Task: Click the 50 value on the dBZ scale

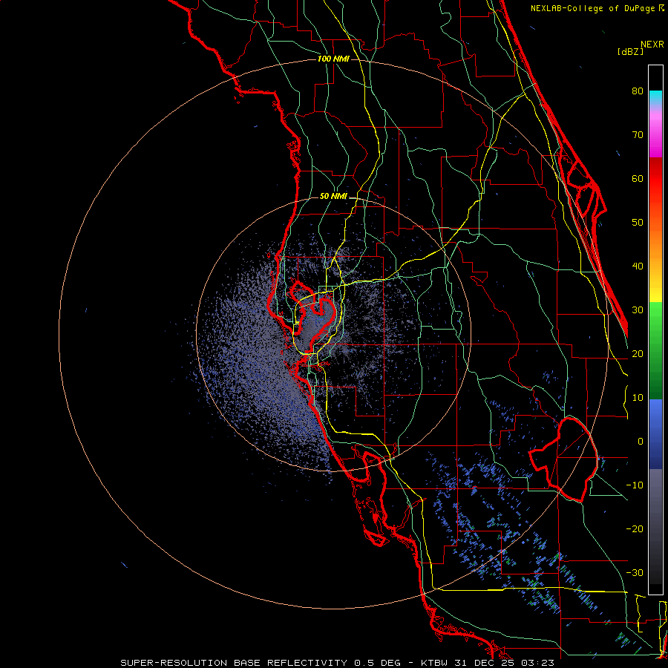Action: pos(638,223)
